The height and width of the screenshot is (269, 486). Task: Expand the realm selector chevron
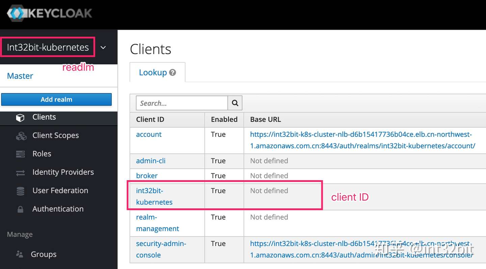(x=103, y=48)
